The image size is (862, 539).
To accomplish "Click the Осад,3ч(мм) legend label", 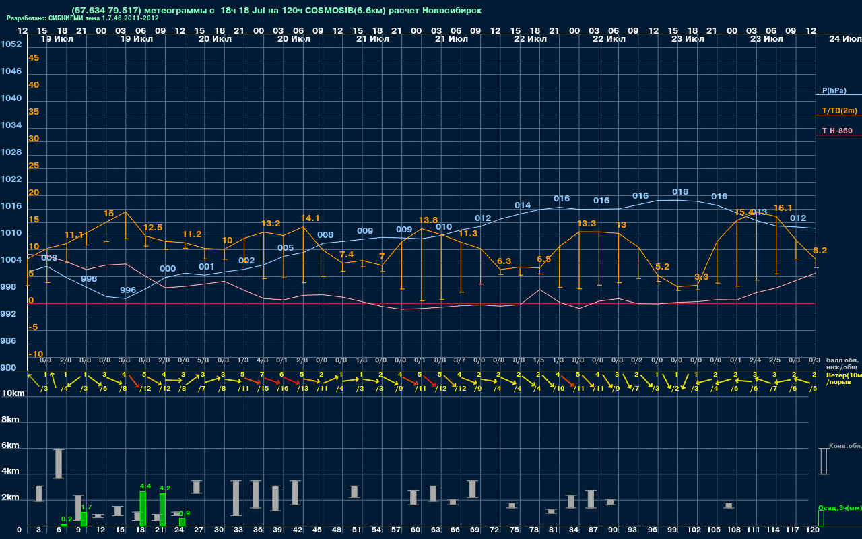I will click(x=840, y=507).
